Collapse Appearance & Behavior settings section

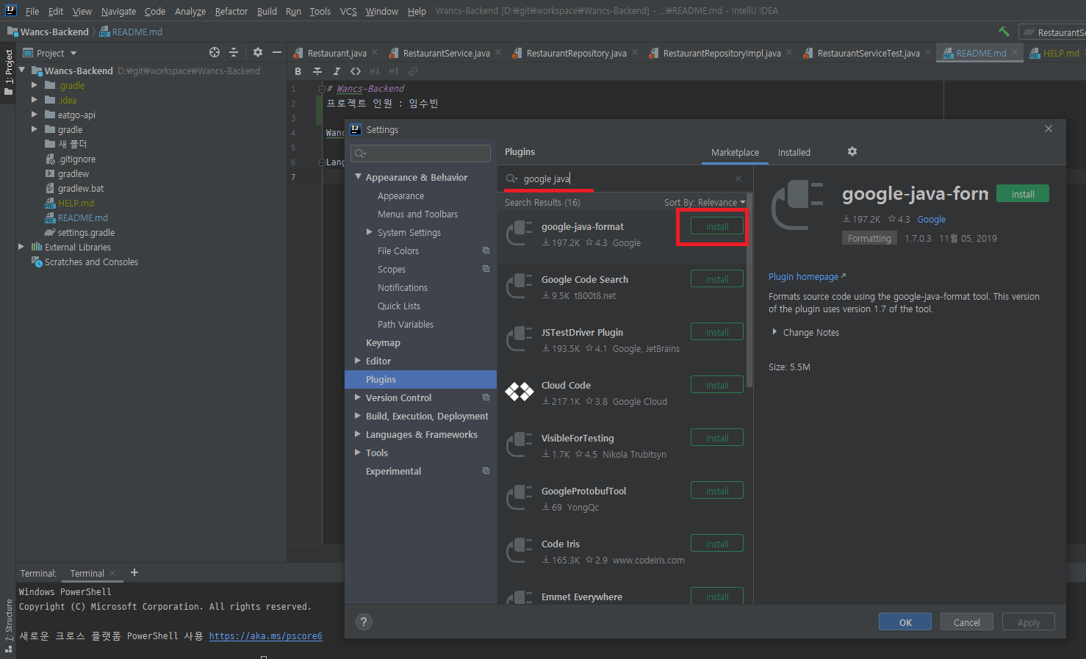(x=358, y=177)
